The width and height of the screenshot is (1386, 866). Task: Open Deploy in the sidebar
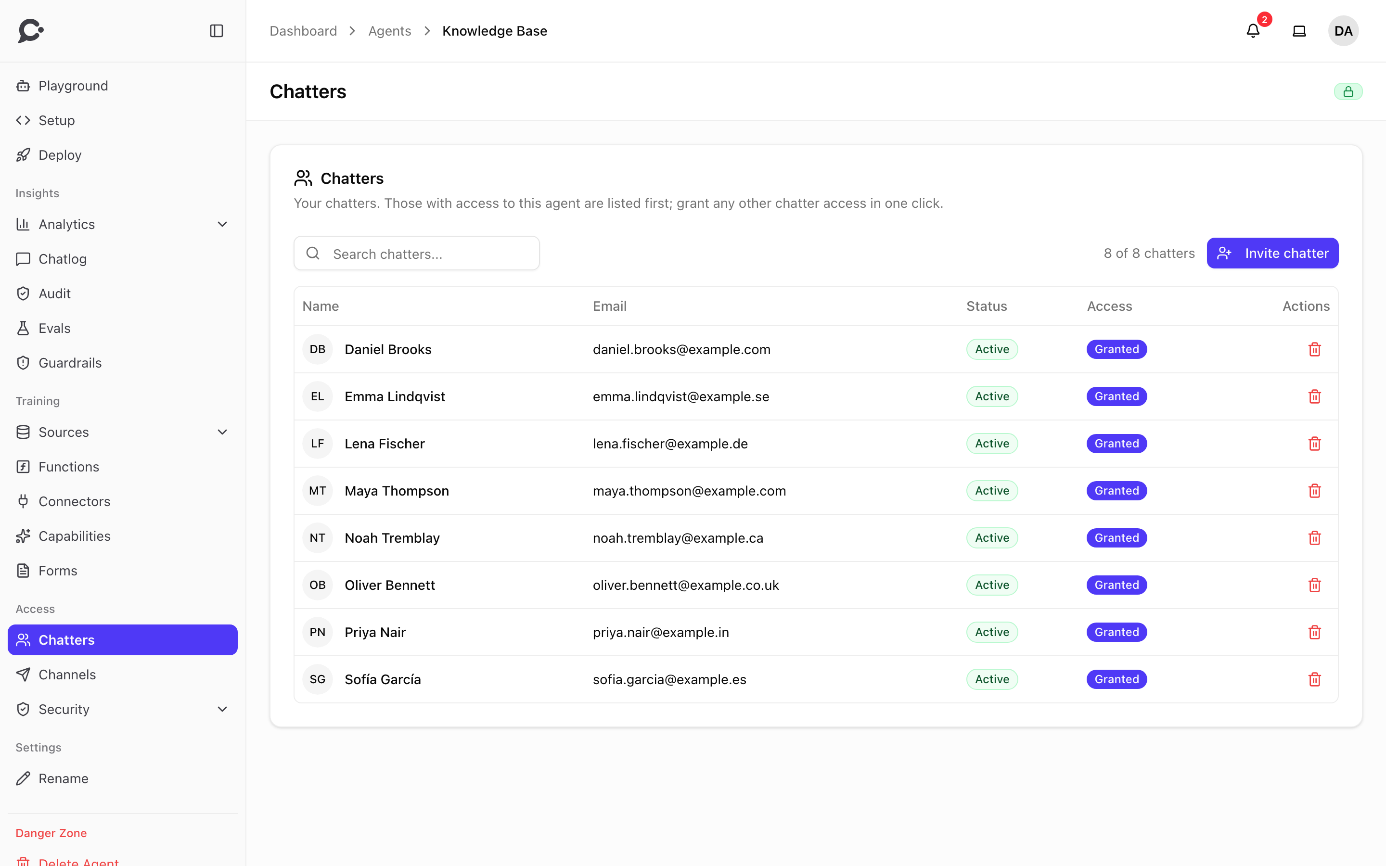pos(123,155)
